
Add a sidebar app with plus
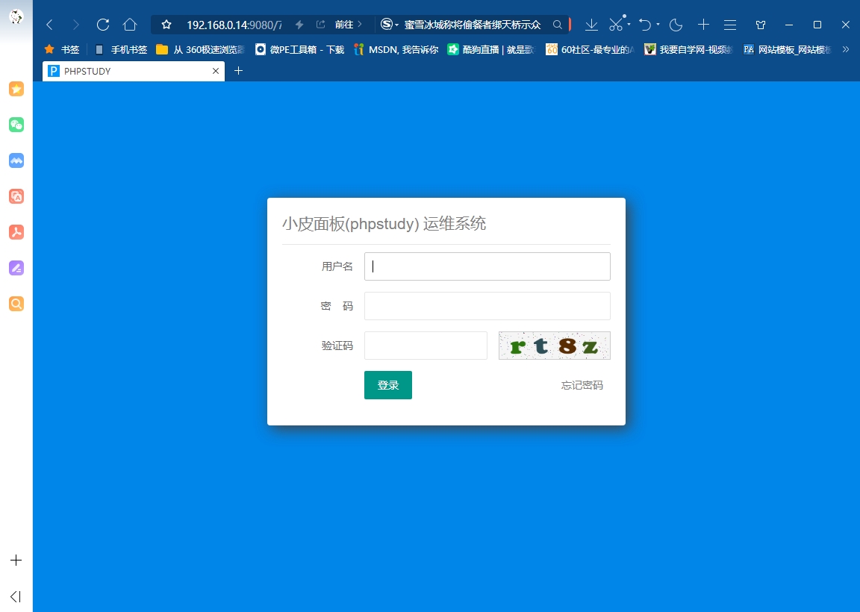click(x=16, y=560)
